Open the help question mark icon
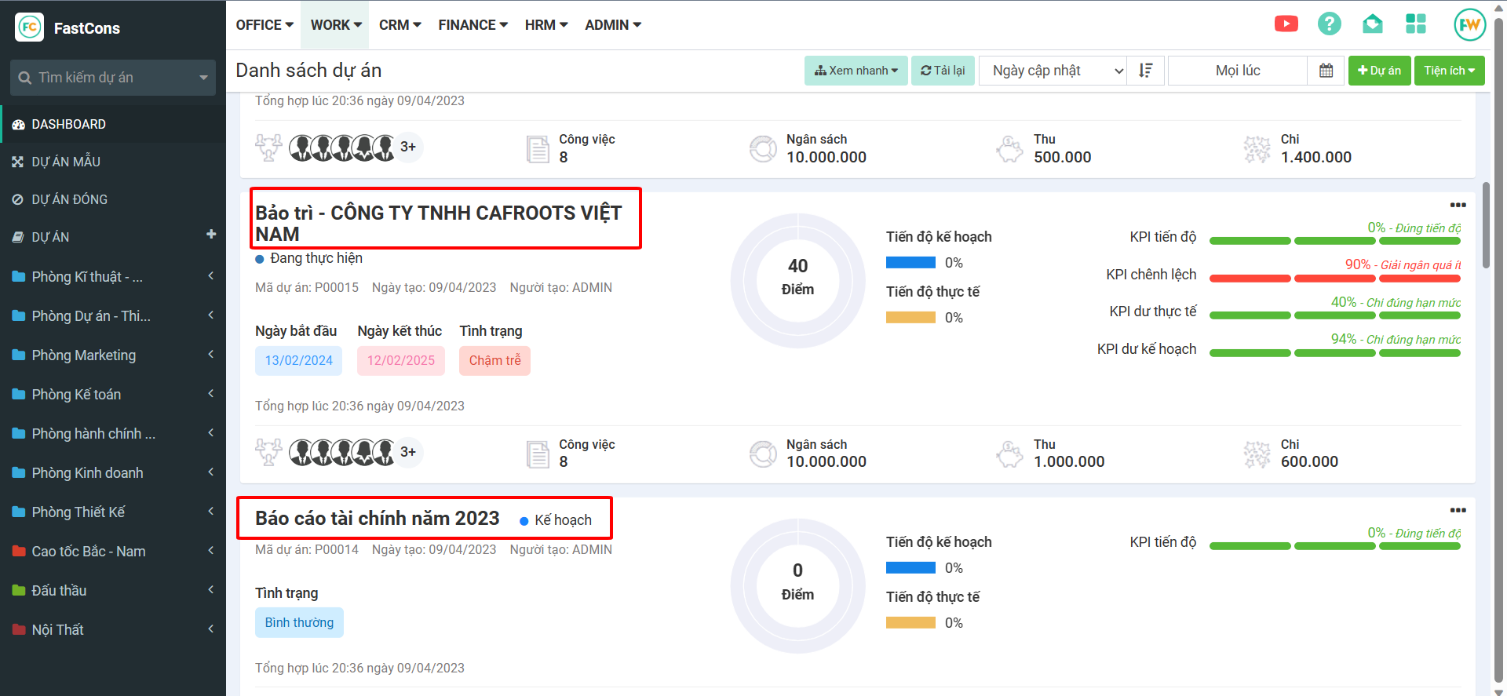 coord(1329,24)
